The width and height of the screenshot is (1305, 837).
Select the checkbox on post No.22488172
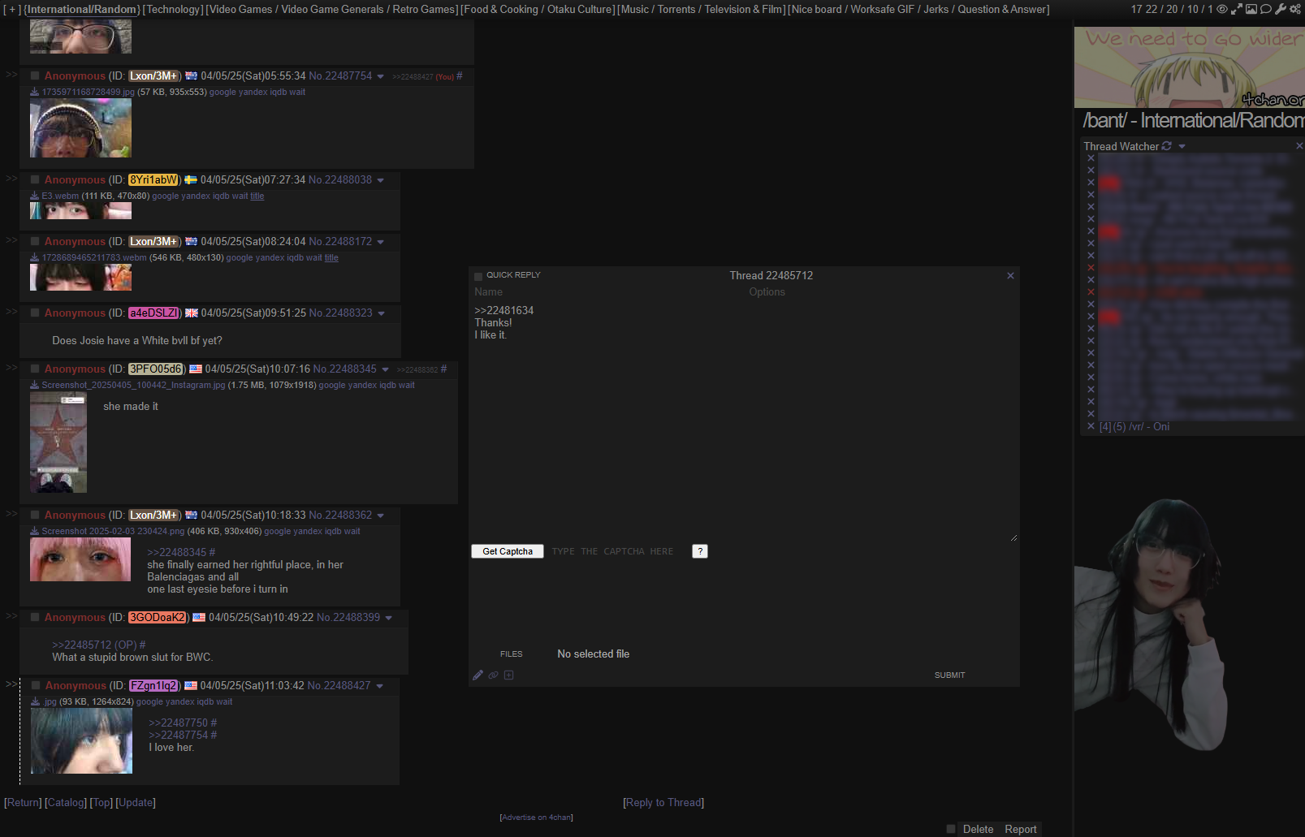[x=35, y=241]
